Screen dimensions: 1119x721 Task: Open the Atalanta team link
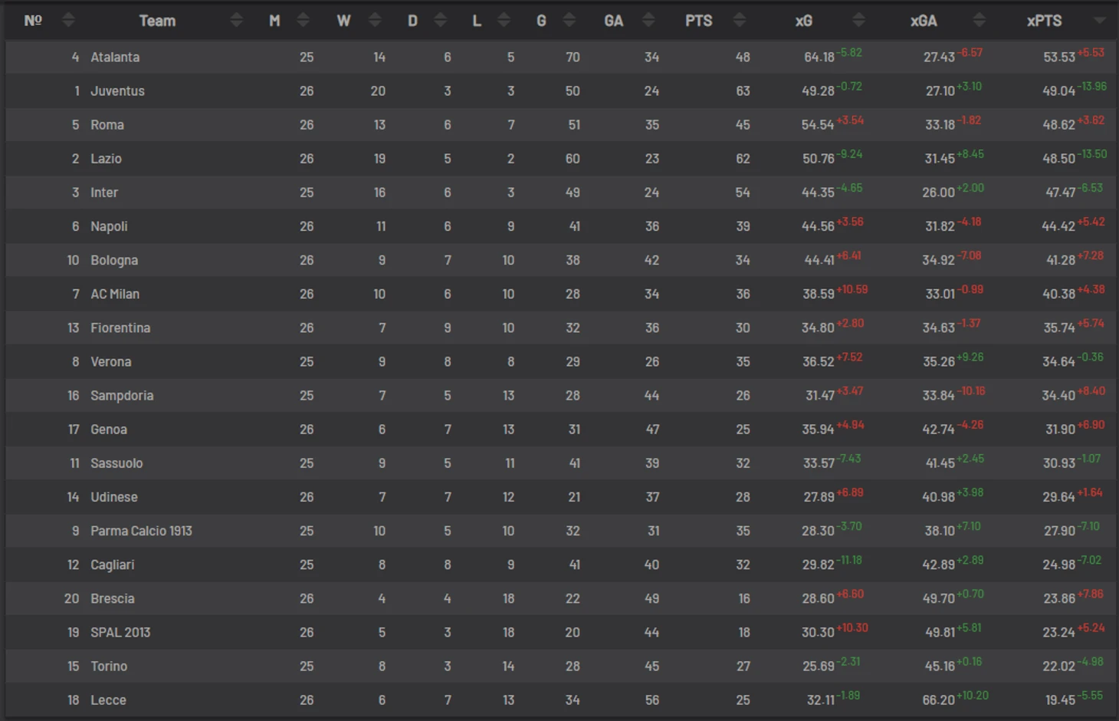[x=115, y=58]
